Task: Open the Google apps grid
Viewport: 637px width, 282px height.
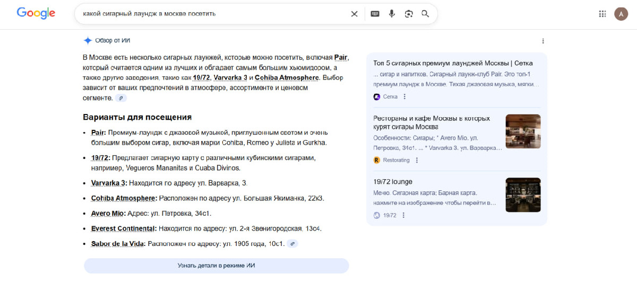Action: (x=602, y=14)
